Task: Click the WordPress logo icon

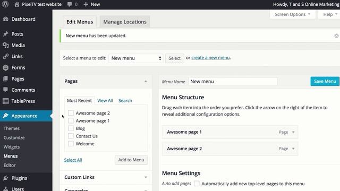Action: click(x=5, y=4)
